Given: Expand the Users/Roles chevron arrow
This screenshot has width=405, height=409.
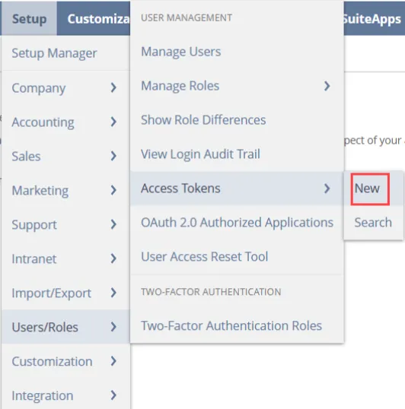Looking at the screenshot, I should point(113,327).
